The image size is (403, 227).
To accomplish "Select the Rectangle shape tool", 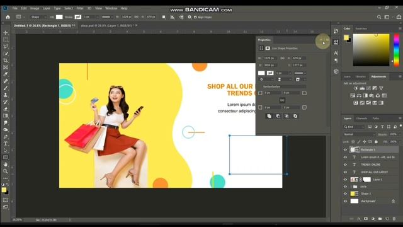I will point(6,158).
